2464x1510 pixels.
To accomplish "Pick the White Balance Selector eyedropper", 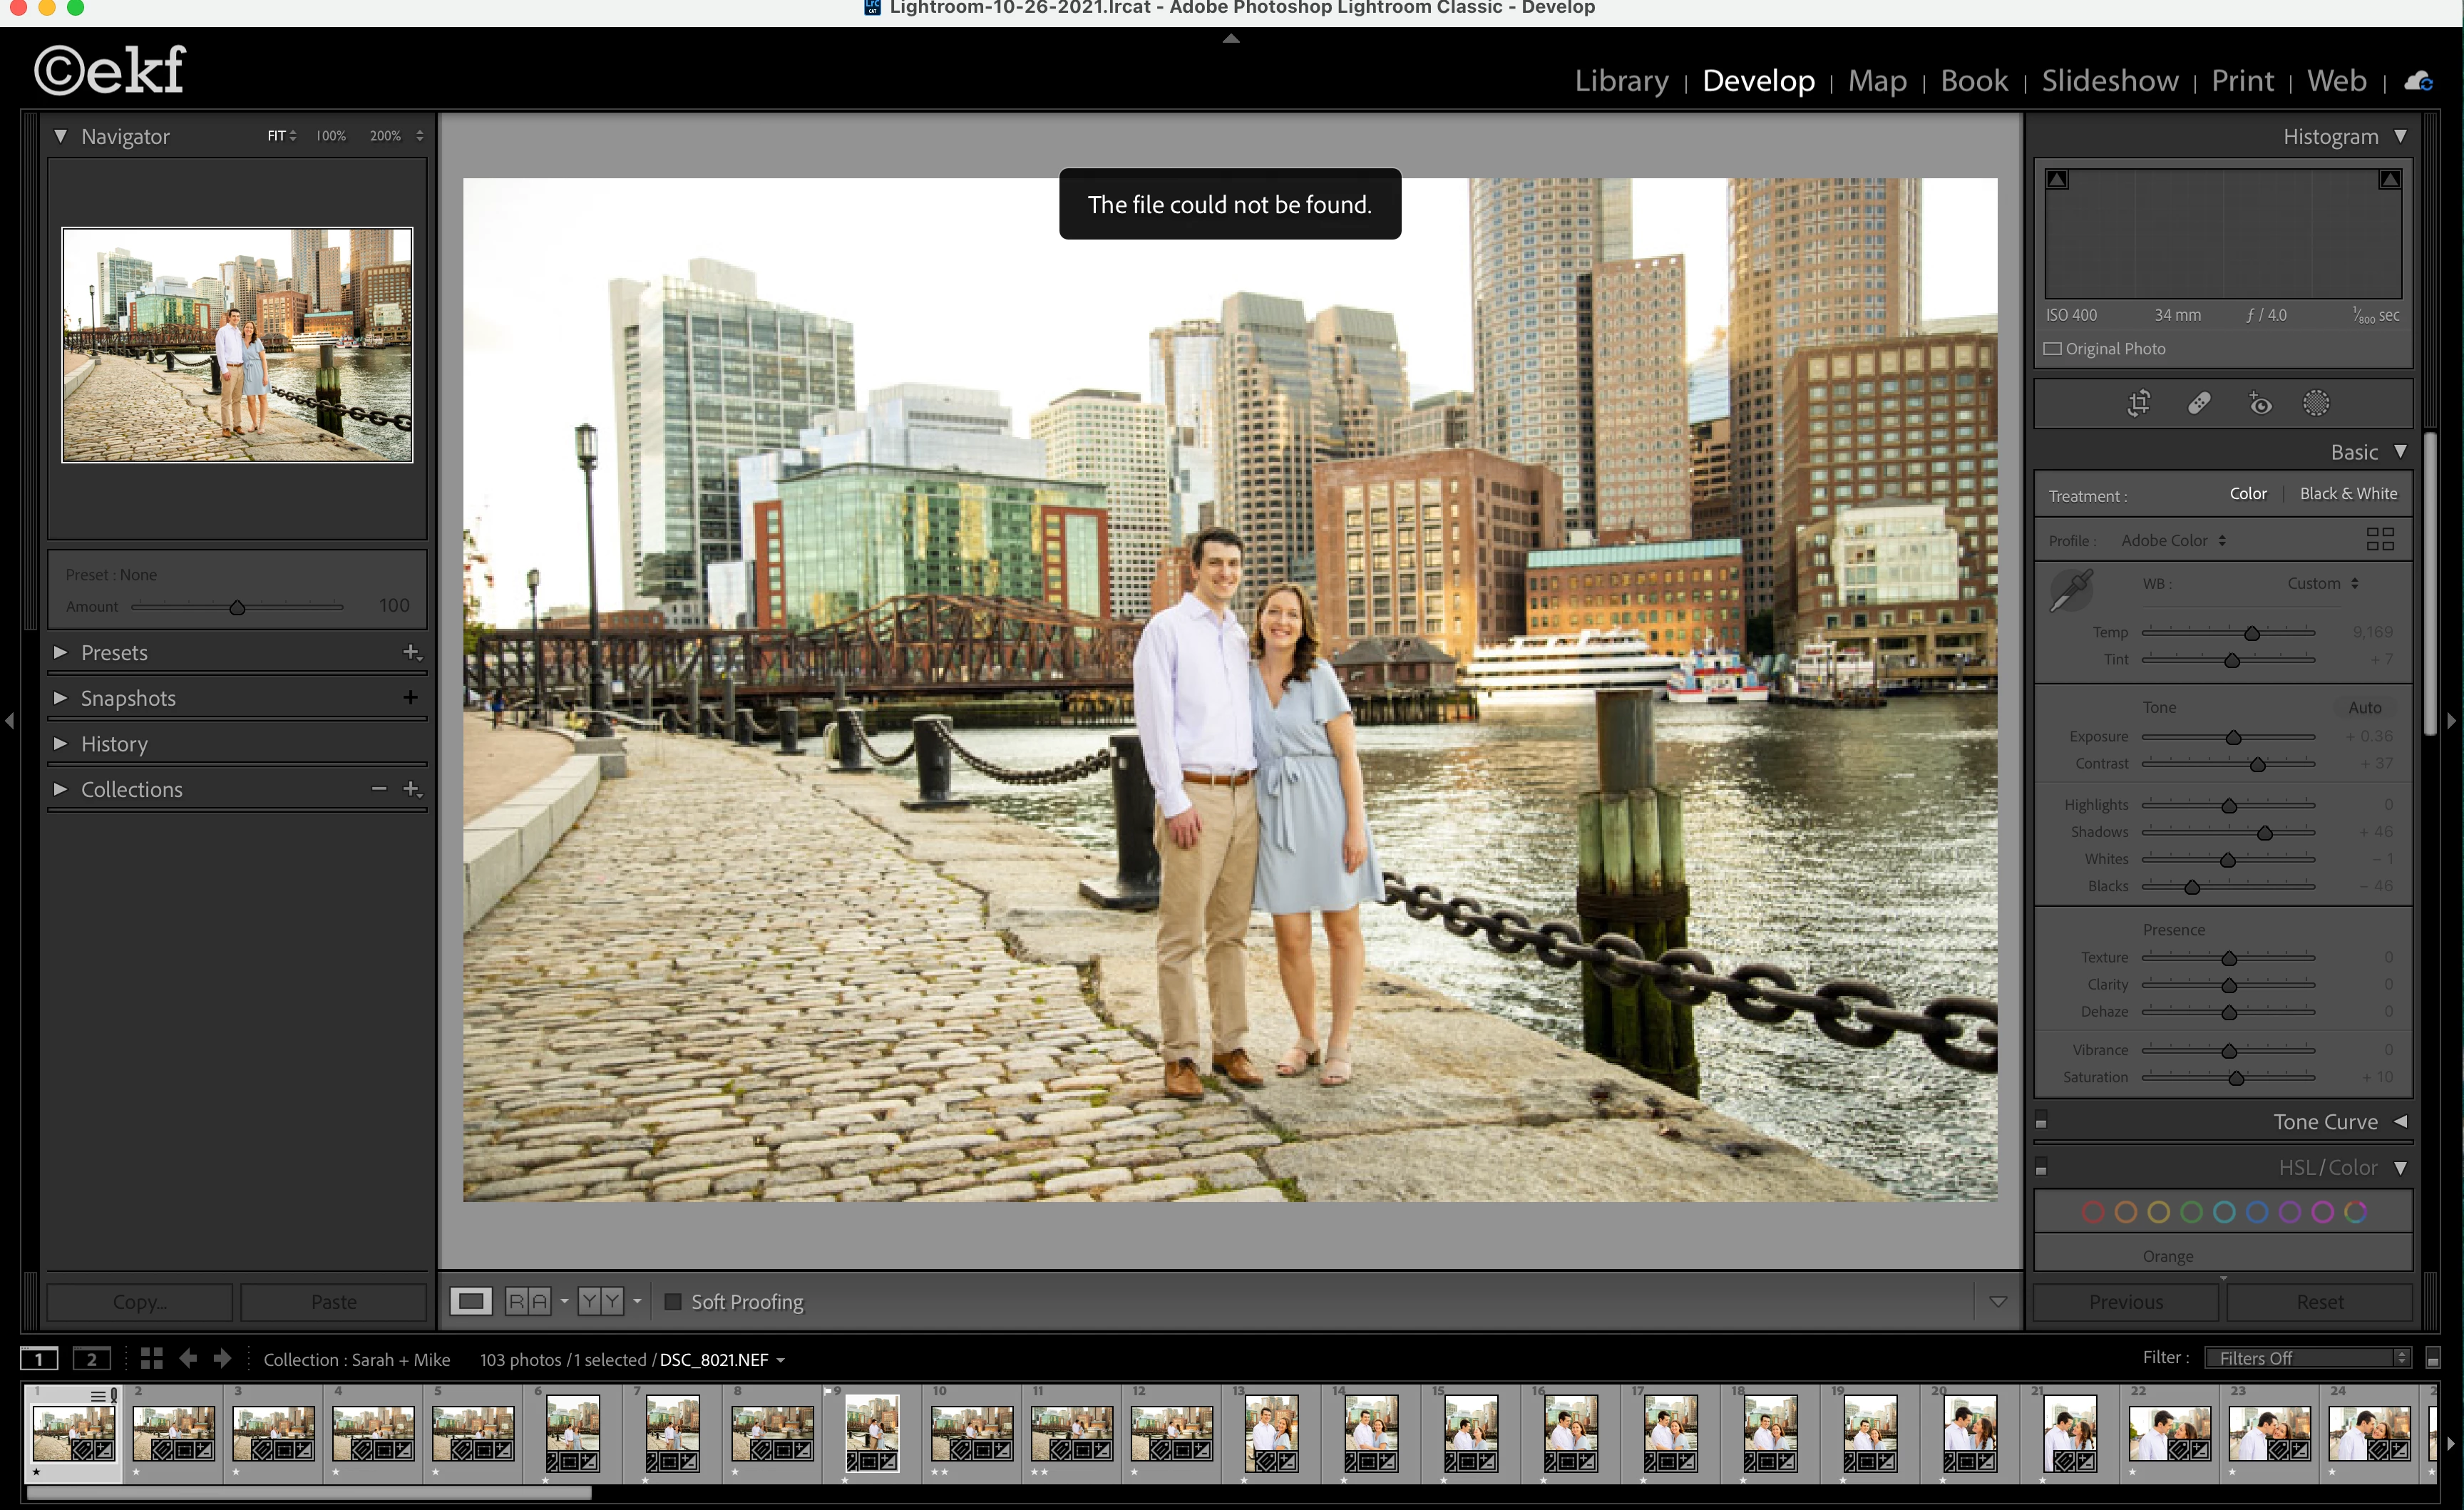I will click(x=2071, y=589).
